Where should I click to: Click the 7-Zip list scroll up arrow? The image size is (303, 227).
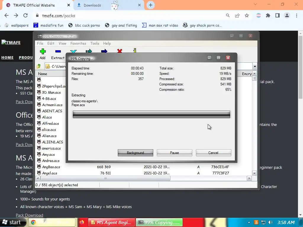point(254,74)
